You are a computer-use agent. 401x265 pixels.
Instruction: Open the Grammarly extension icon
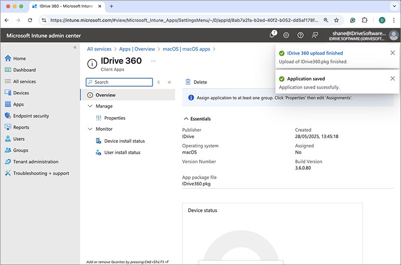pyautogui.click(x=353, y=20)
